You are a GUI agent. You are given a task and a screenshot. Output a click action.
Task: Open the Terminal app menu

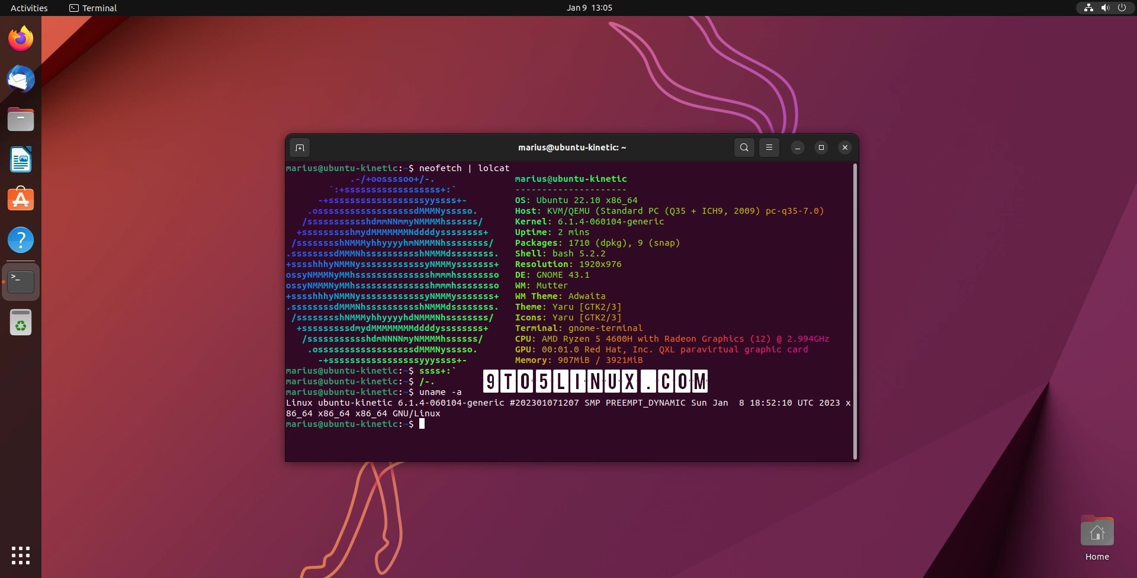pyautogui.click(x=92, y=8)
